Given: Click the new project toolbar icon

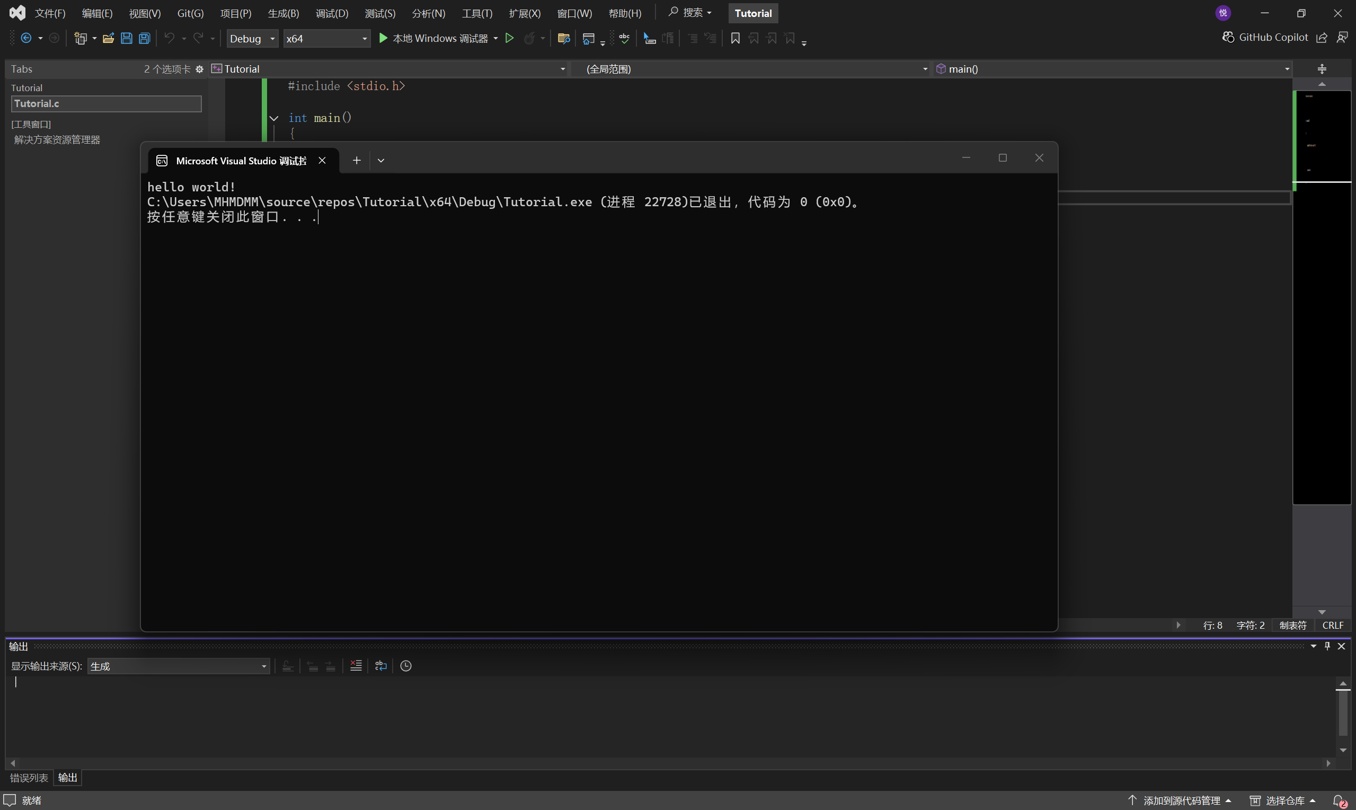Looking at the screenshot, I should pos(80,38).
